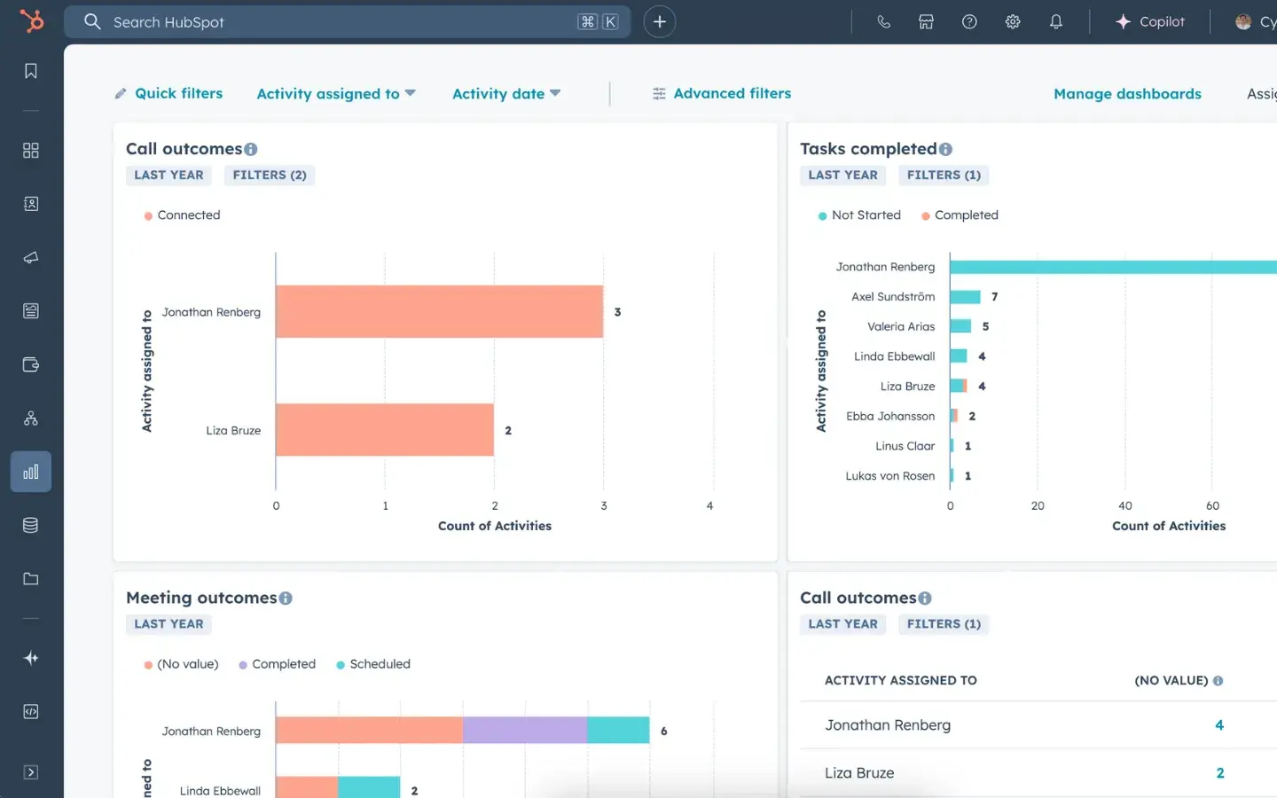The image size is (1277, 798).
Task: Click the plus create button in top bar
Action: [x=659, y=22]
